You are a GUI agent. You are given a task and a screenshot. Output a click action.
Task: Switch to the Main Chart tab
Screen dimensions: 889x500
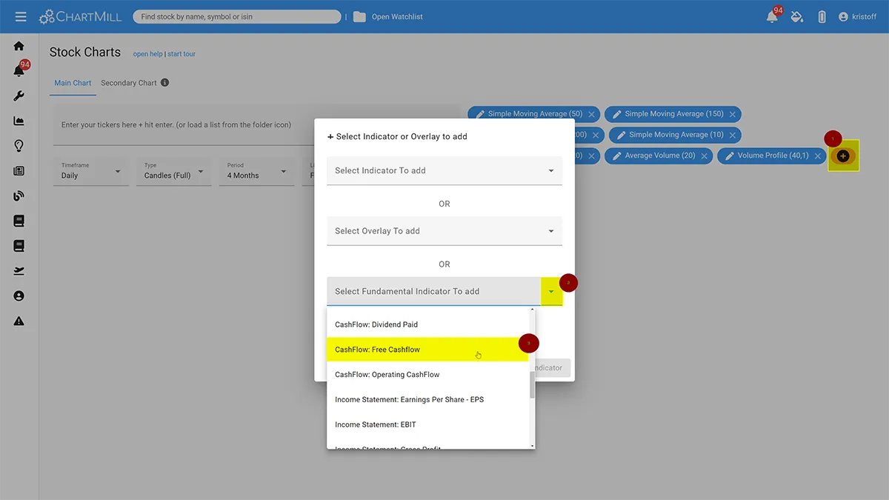tap(73, 83)
